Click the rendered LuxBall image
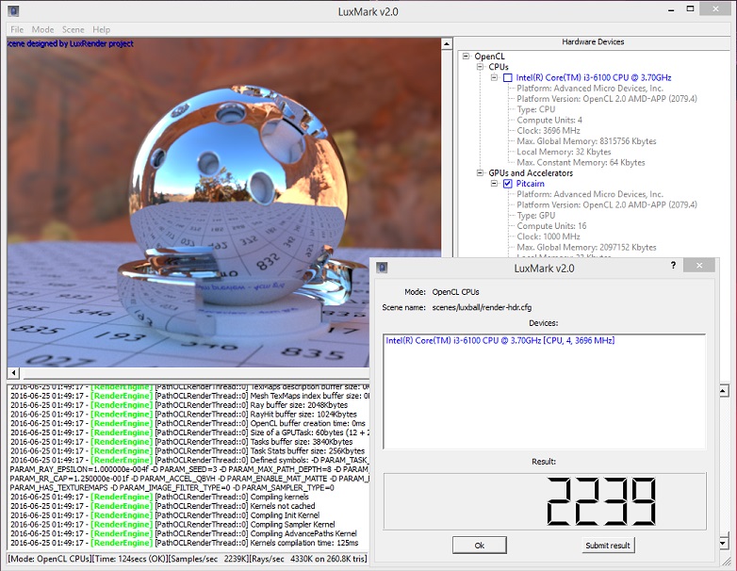 (x=224, y=202)
